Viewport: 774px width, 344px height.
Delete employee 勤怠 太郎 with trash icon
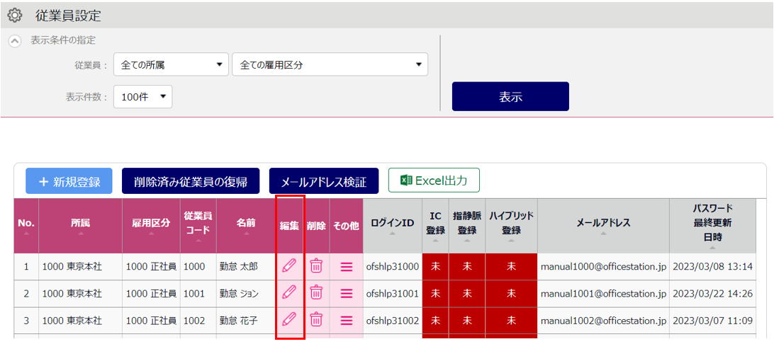coord(316,266)
